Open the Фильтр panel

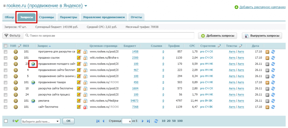(x=13, y=36)
